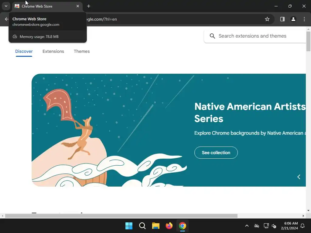Open the notifications bell icon

[303, 226]
